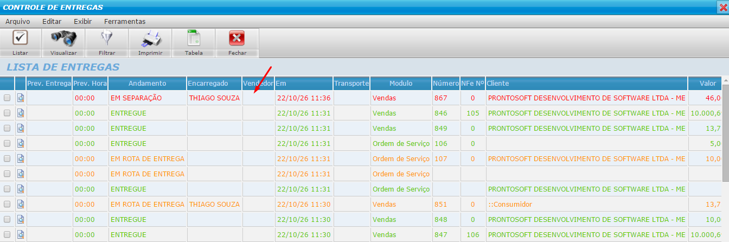729x242 pixels.
Task: Click NFe number 106 cell
Action: [x=472, y=235]
